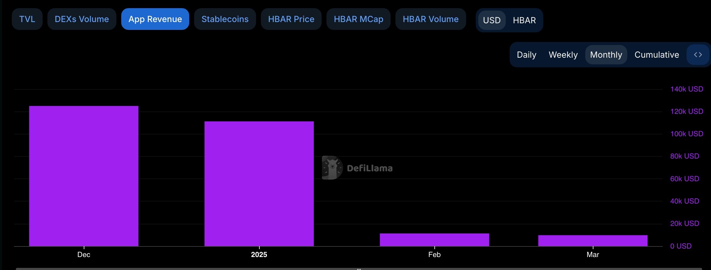This screenshot has width=711, height=270.
Task: Select the Weekly grouping option
Action: pyautogui.click(x=563, y=55)
